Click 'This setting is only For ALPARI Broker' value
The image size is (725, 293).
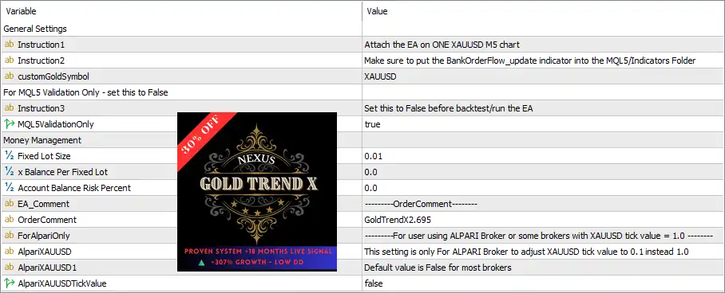click(527, 252)
